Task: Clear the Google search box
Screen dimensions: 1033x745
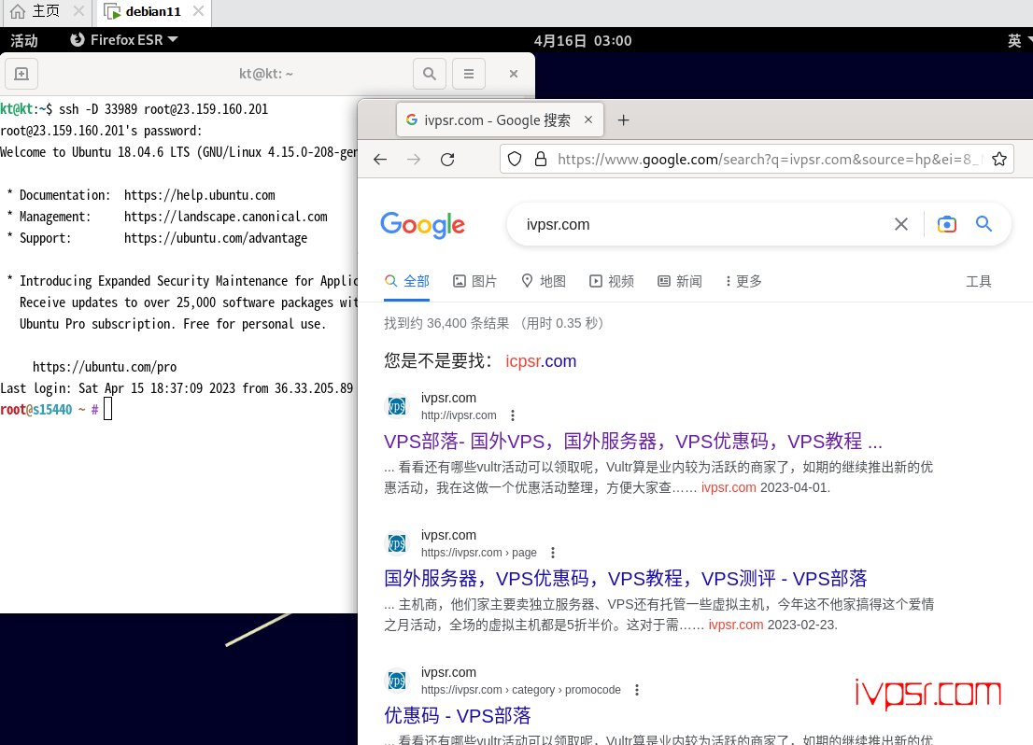Action: click(901, 225)
